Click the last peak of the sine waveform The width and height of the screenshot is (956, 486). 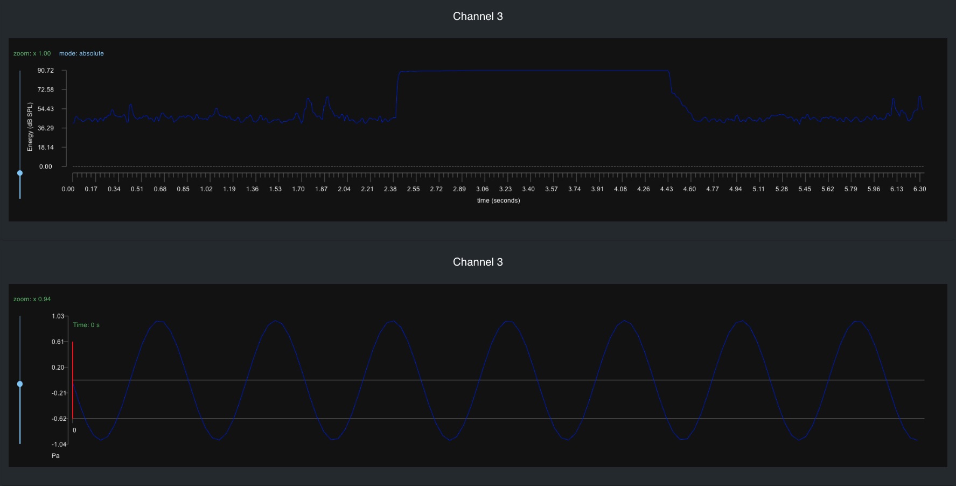click(857, 322)
